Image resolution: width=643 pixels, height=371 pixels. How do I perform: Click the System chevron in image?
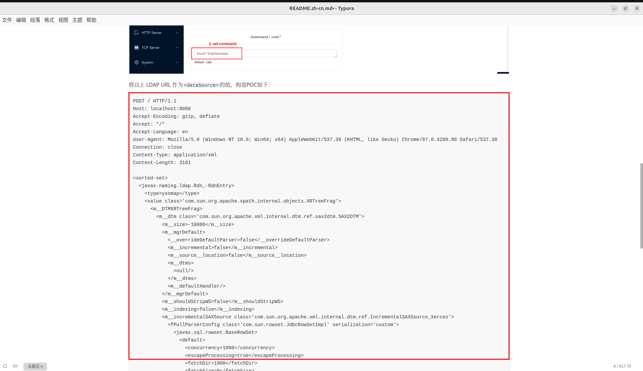click(x=177, y=63)
